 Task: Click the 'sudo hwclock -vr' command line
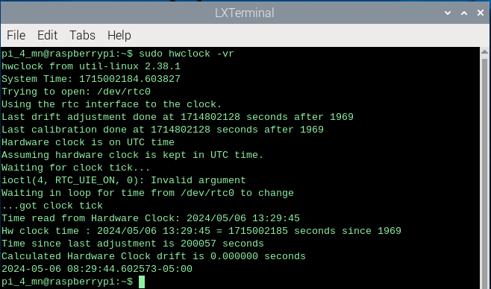click(118, 54)
